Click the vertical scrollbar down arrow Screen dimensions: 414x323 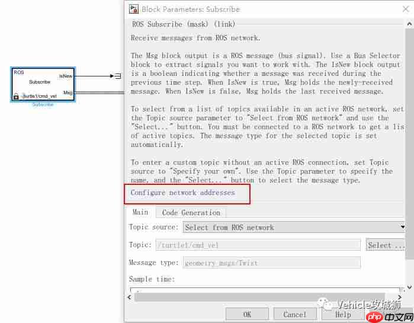(x=409, y=287)
